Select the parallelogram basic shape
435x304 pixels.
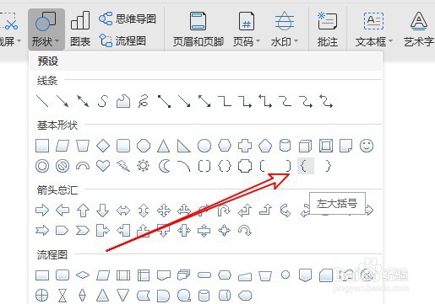tap(63, 146)
